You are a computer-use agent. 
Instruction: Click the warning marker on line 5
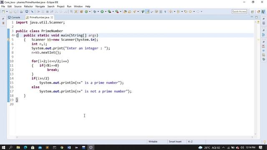8,40
